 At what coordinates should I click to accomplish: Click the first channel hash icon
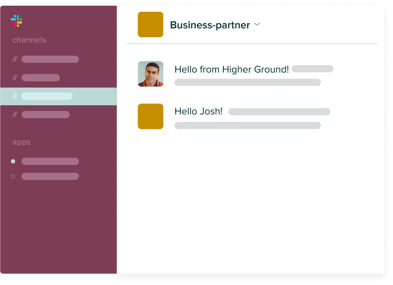pyautogui.click(x=15, y=59)
